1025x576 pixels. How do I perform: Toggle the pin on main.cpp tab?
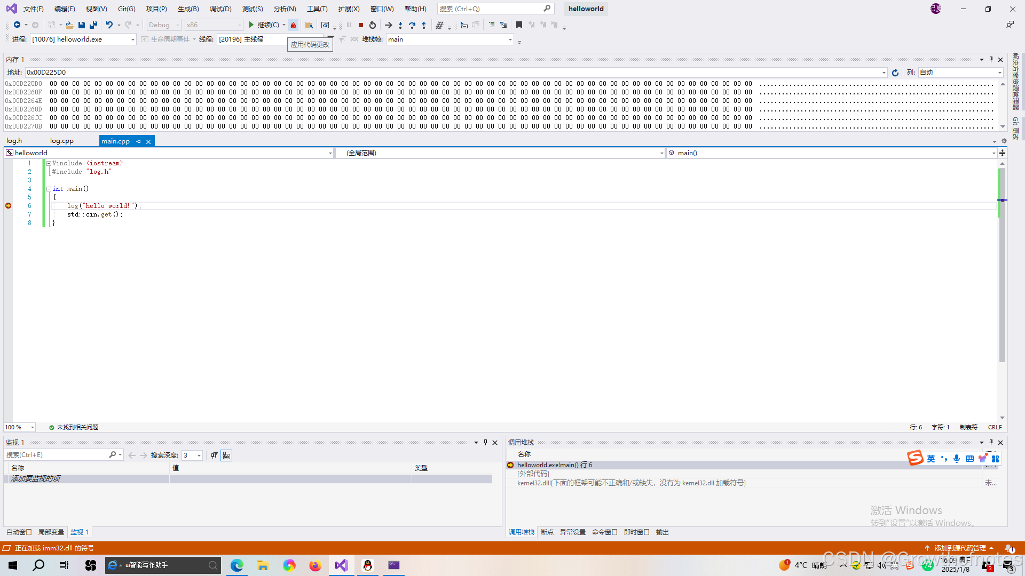click(138, 141)
